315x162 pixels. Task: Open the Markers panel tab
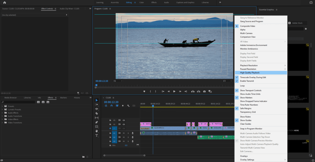pos(63,98)
